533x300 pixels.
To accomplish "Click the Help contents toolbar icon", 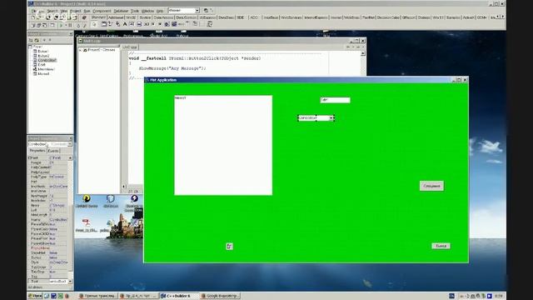I will (84, 17).
